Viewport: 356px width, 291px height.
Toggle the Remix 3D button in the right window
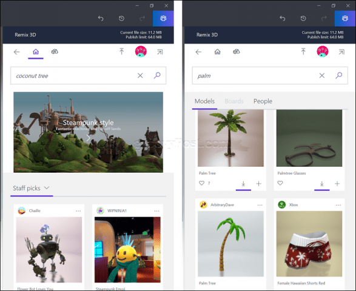coord(345,18)
